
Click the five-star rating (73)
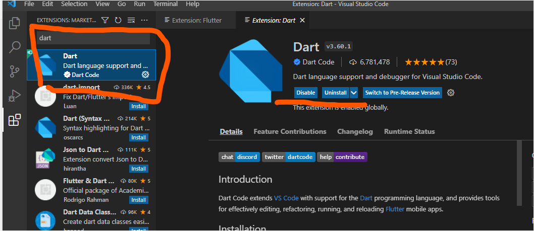pos(431,62)
